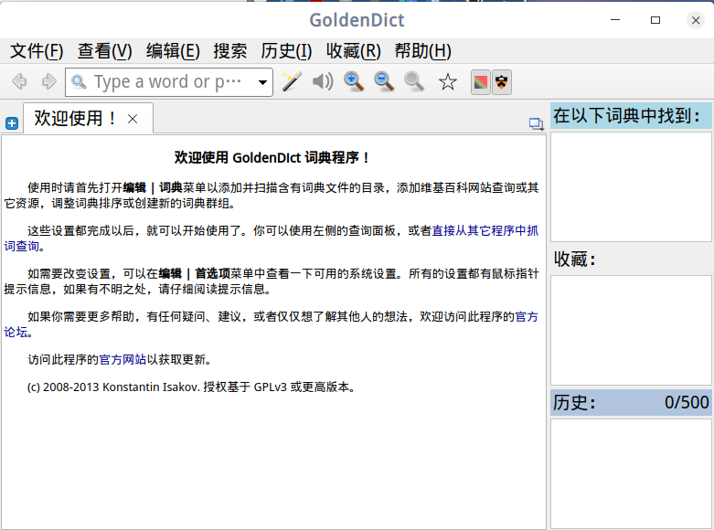The width and height of the screenshot is (714, 530).
Task: Click the orange shield dictionary icon
Action: pyautogui.click(x=501, y=82)
